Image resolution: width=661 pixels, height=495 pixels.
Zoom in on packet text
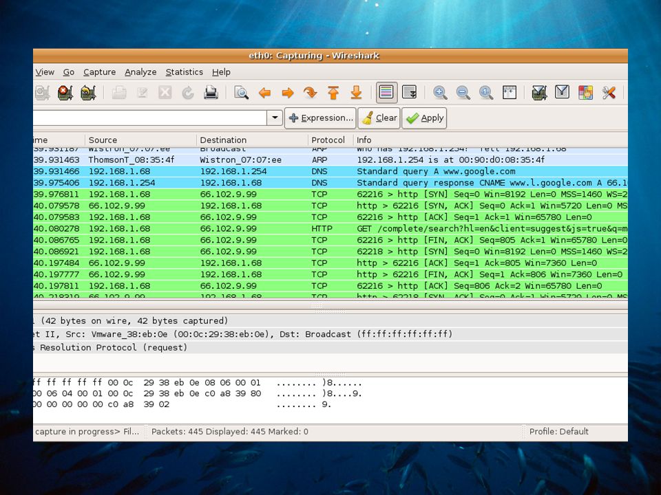coord(440,93)
